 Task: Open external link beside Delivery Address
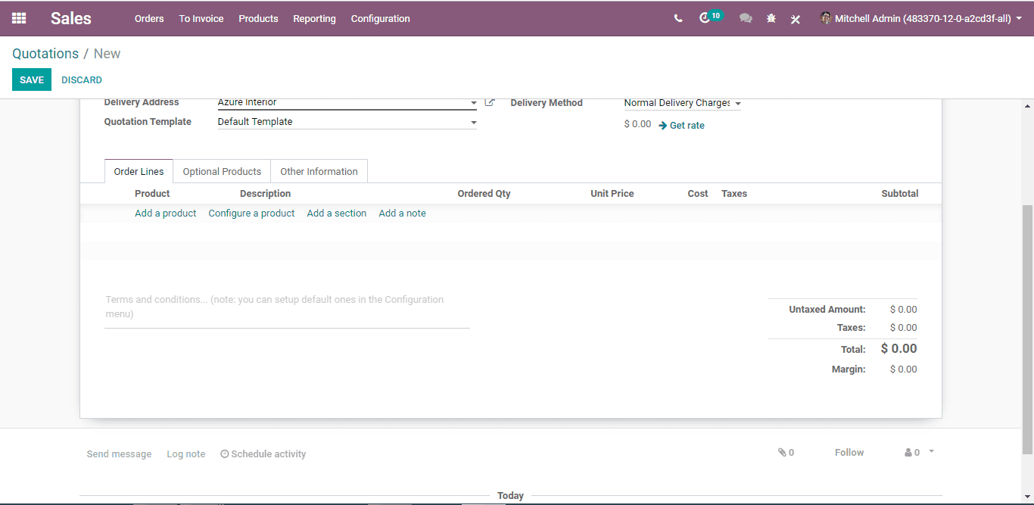490,102
